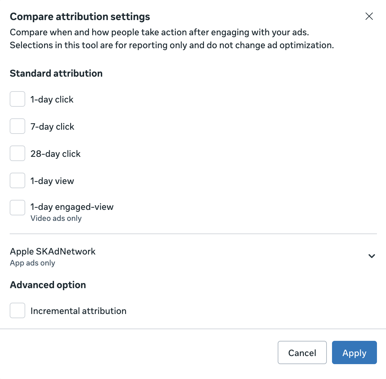Select the 1-day engaged-view checkbox
The image size is (386, 379).
(x=17, y=208)
